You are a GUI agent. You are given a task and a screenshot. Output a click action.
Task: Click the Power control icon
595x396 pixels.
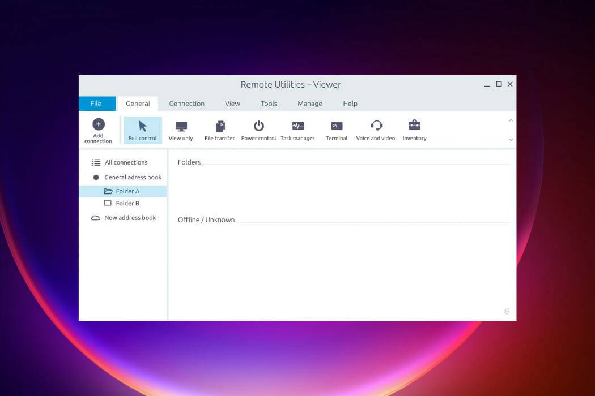click(258, 130)
